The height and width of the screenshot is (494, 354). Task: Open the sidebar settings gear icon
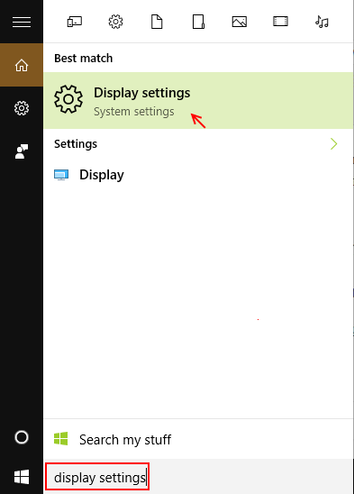pos(22,108)
